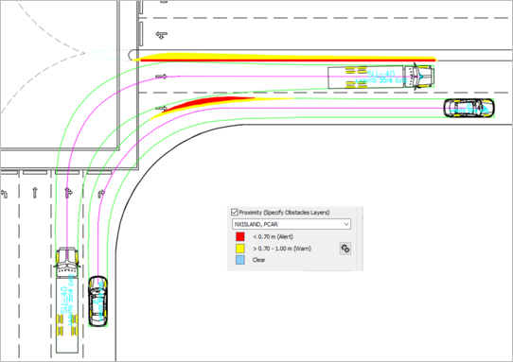Select the SU-40 truck at bottom left lane
This screenshot has height=362, width=513.
(67, 301)
